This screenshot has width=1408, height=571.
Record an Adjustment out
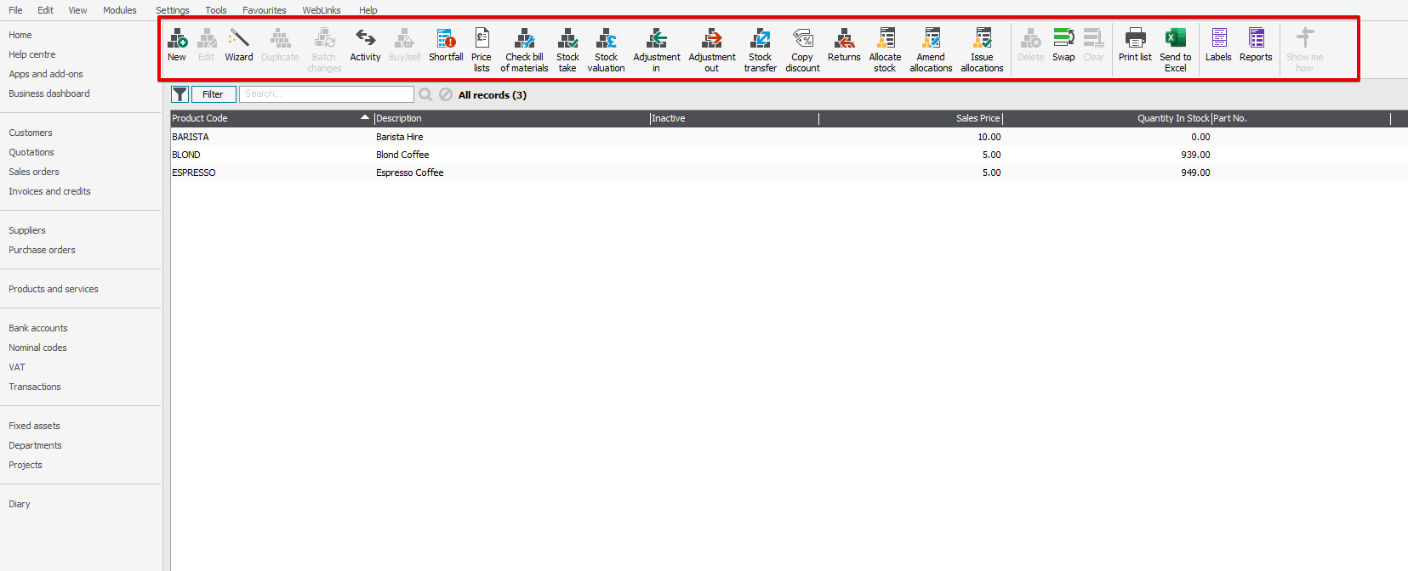(x=712, y=49)
